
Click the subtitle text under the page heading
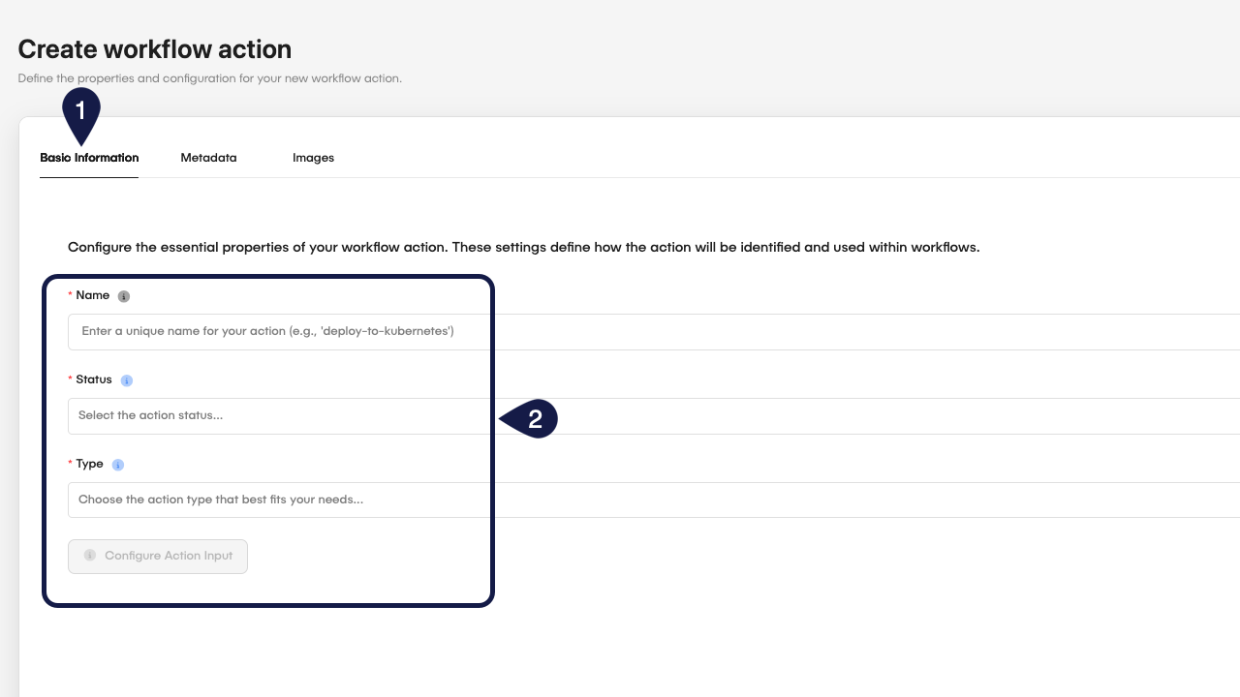(209, 78)
